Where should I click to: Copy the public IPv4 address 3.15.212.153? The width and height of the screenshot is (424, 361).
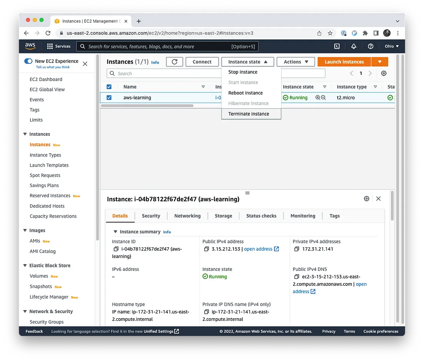click(206, 249)
